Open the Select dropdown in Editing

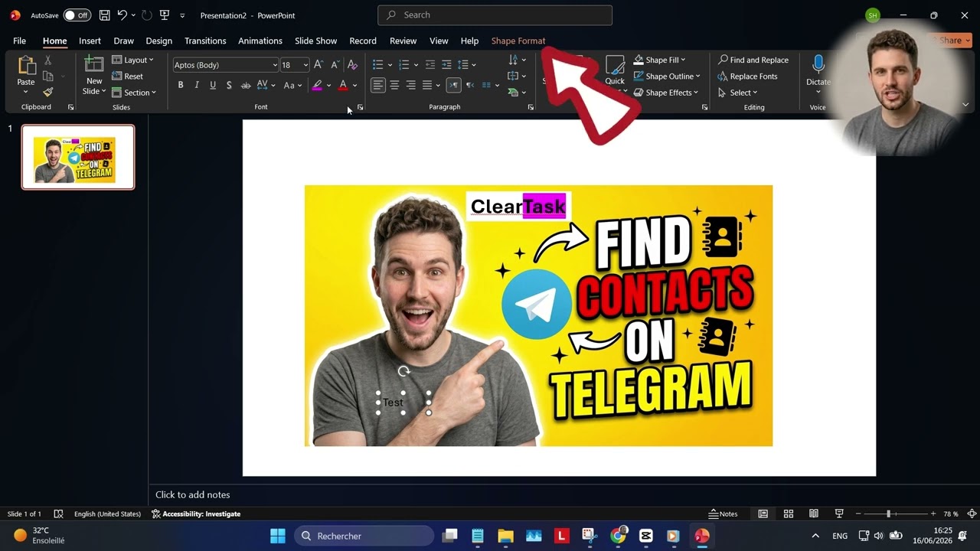tap(738, 93)
